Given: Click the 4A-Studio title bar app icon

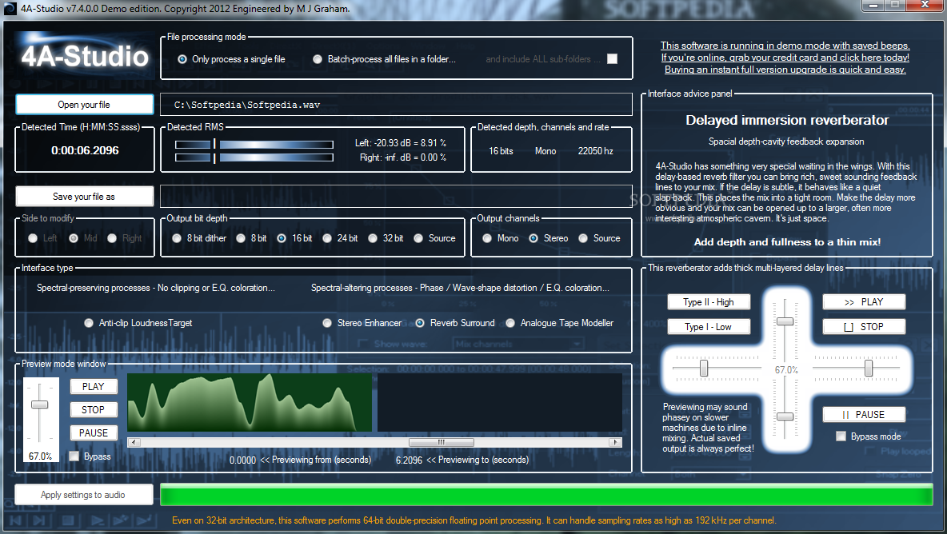Looking at the screenshot, I should pyautogui.click(x=9, y=9).
